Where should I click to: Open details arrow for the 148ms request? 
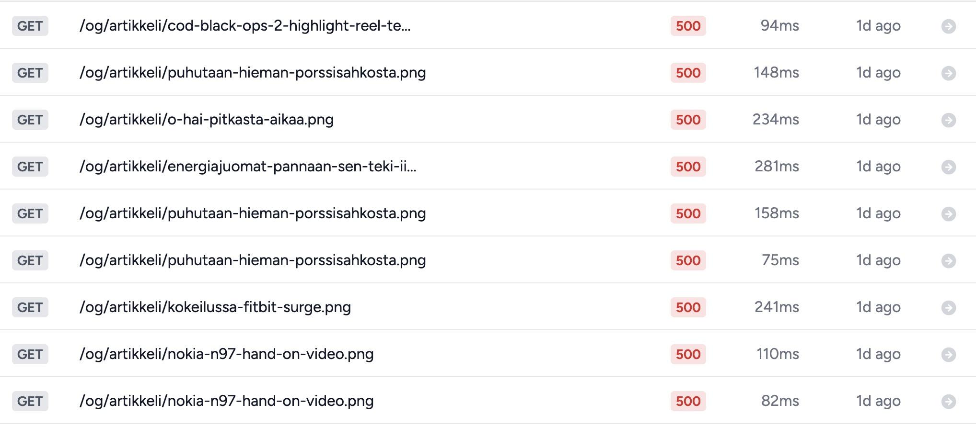[x=948, y=73]
